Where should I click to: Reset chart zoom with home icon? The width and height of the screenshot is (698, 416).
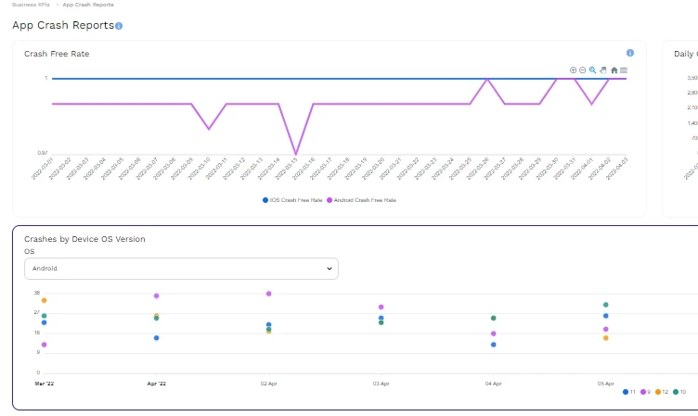pyautogui.click(x=614, y=70)
